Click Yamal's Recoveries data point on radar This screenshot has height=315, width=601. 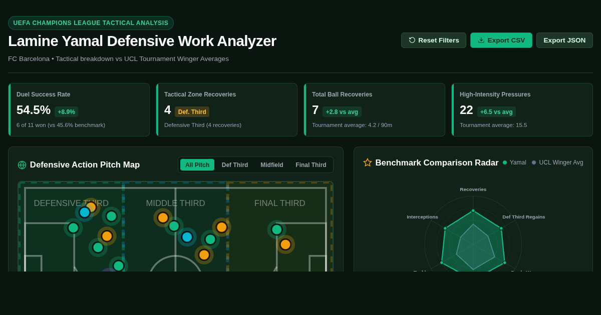[x=473, y=210]
